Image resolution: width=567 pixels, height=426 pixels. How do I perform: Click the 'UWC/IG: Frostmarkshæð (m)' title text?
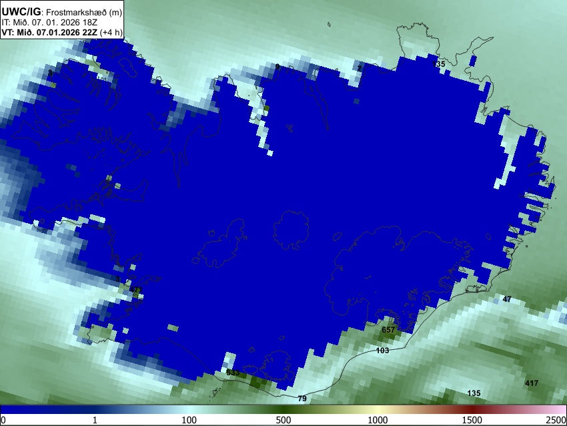point(62,12)
